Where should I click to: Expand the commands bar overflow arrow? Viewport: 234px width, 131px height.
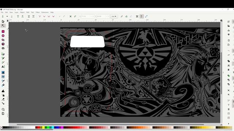(x=229, y=124)
